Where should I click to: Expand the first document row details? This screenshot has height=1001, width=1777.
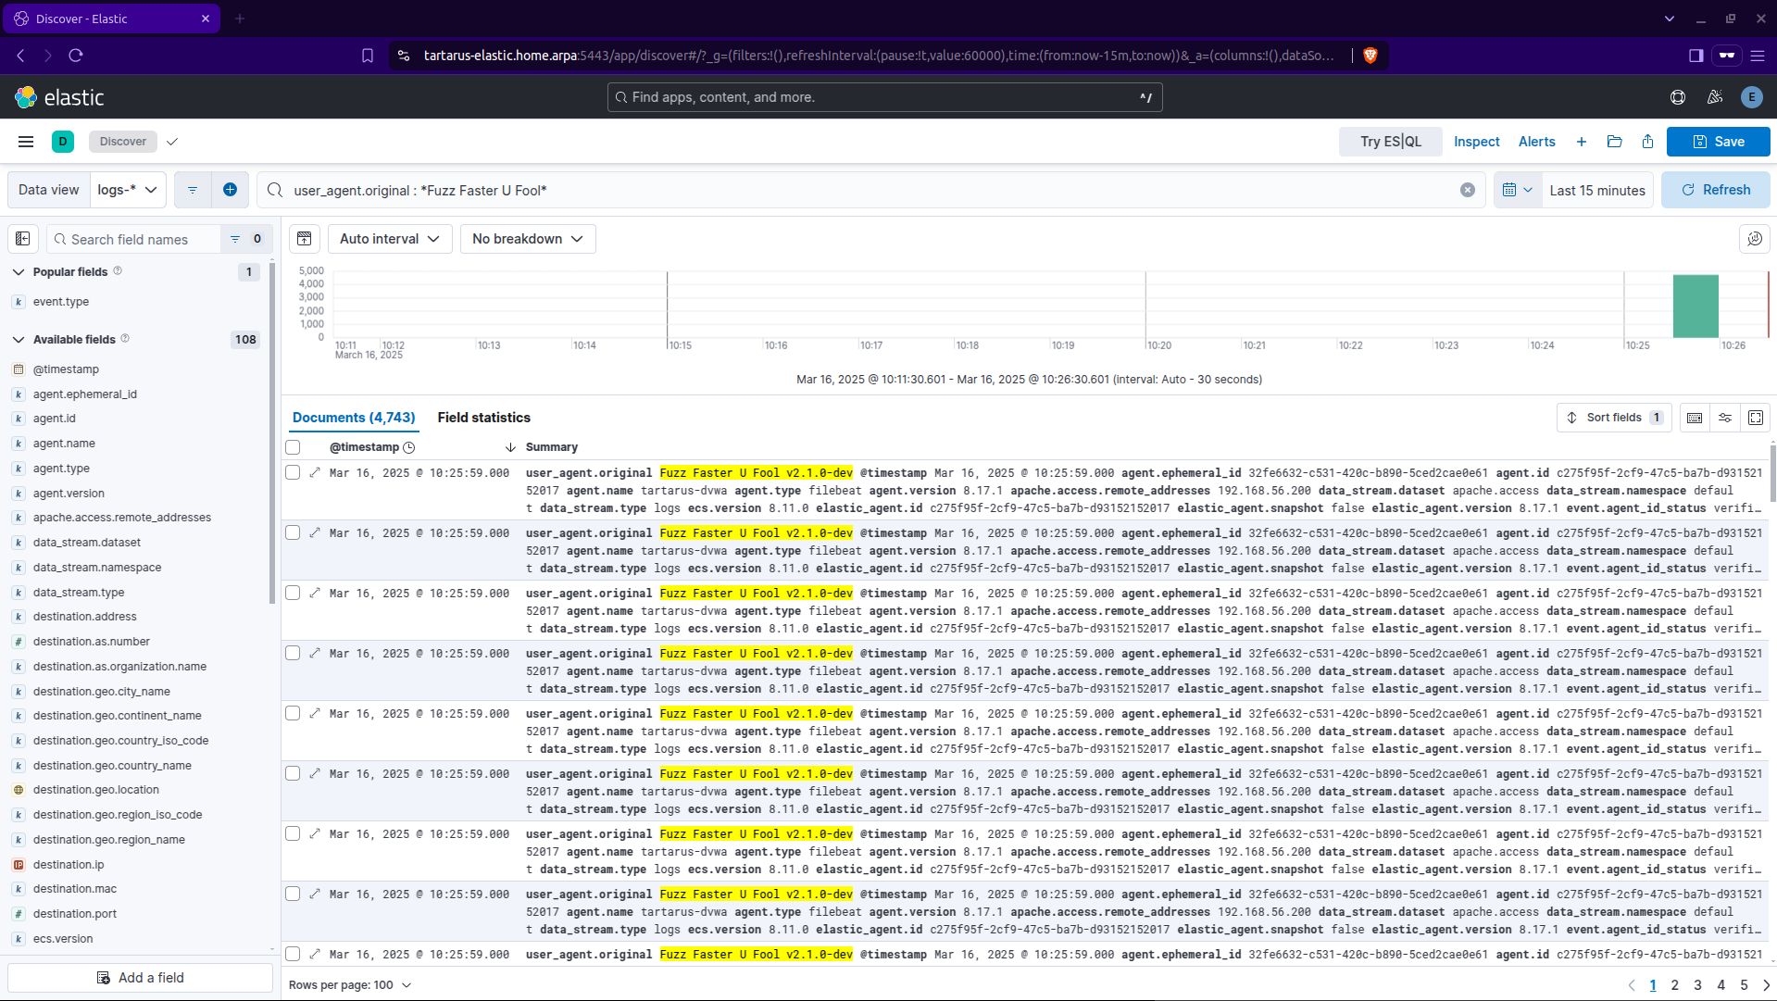coord(315,473)
